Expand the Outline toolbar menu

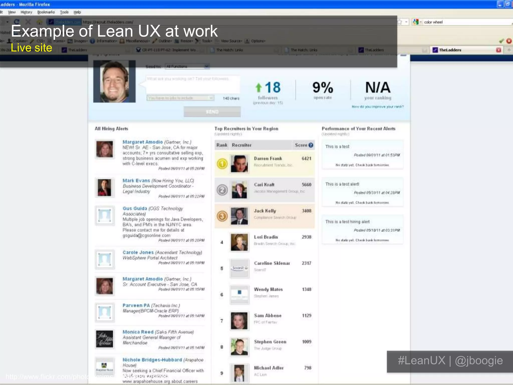pos(162,41)
